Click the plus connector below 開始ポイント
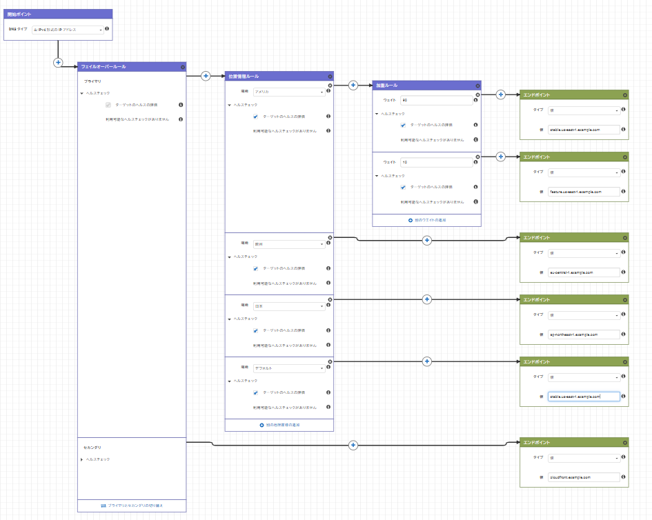The width and height of the screenshot is (652, 520). click(58, 62)
